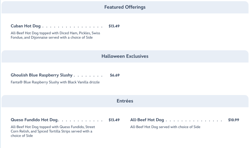249x148 pixels.
Task: Collapse the Entrées section header
Action: pyautogui.click(x=124, y=101)
